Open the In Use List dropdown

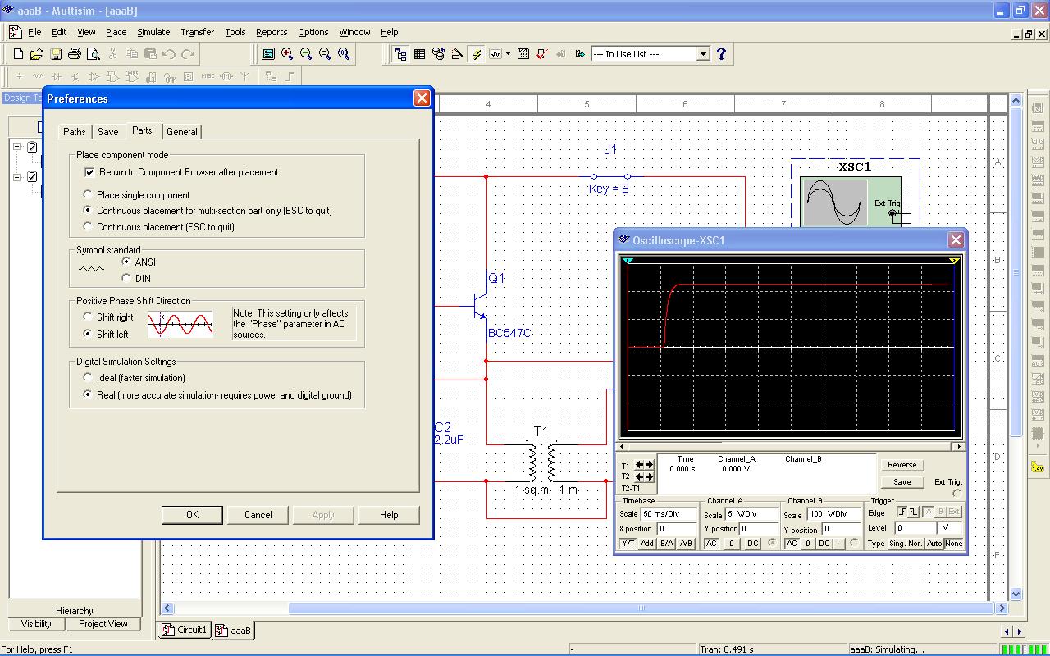[703, 54]
